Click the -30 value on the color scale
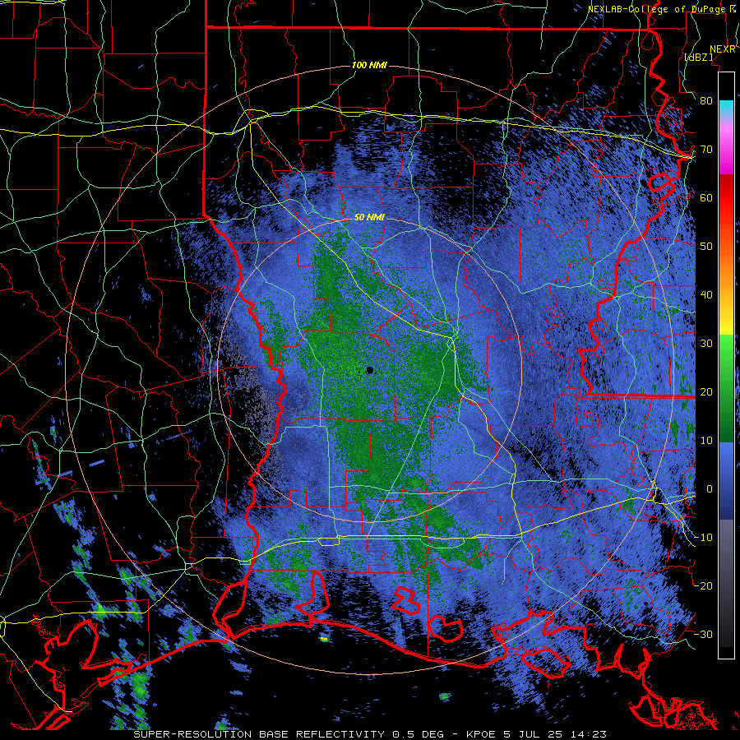Screen dimensions: 740x740 click(x=703, y=635)
